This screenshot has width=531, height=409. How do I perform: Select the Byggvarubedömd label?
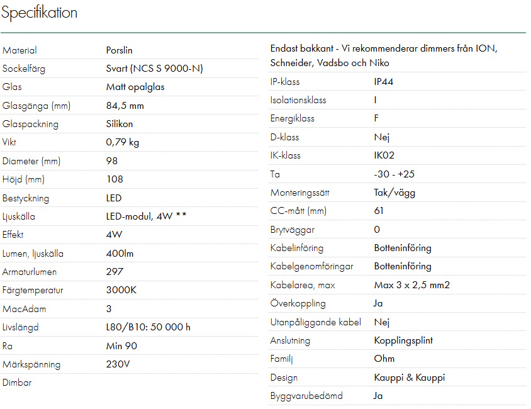(x=307, y=396)
